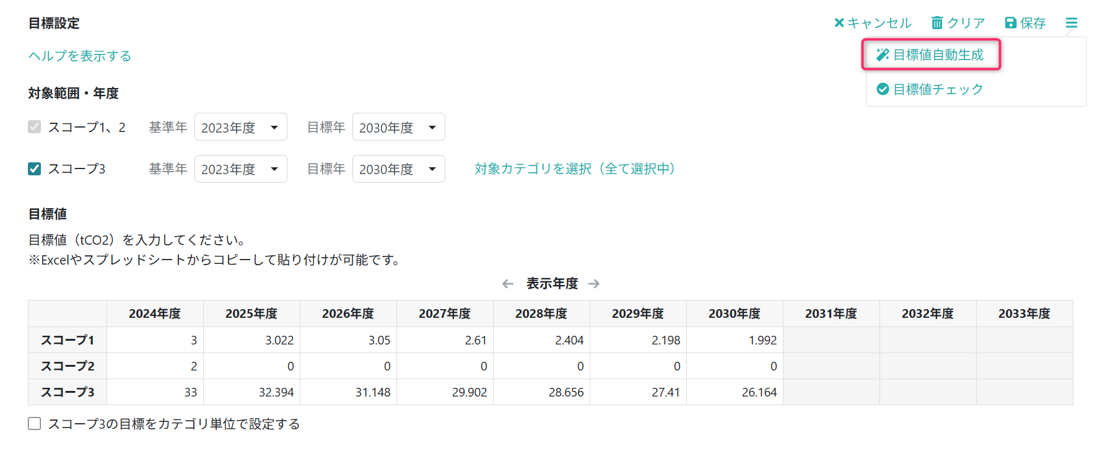Uncheck the スコープ3 checkbox
Screen dimensions: 1113x469
point(35,169)
